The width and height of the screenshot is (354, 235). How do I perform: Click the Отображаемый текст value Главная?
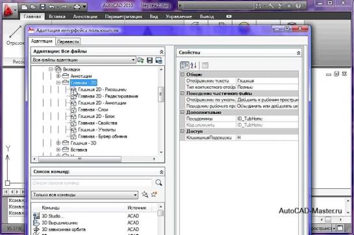pyautogui.click(x=246, y=81)
